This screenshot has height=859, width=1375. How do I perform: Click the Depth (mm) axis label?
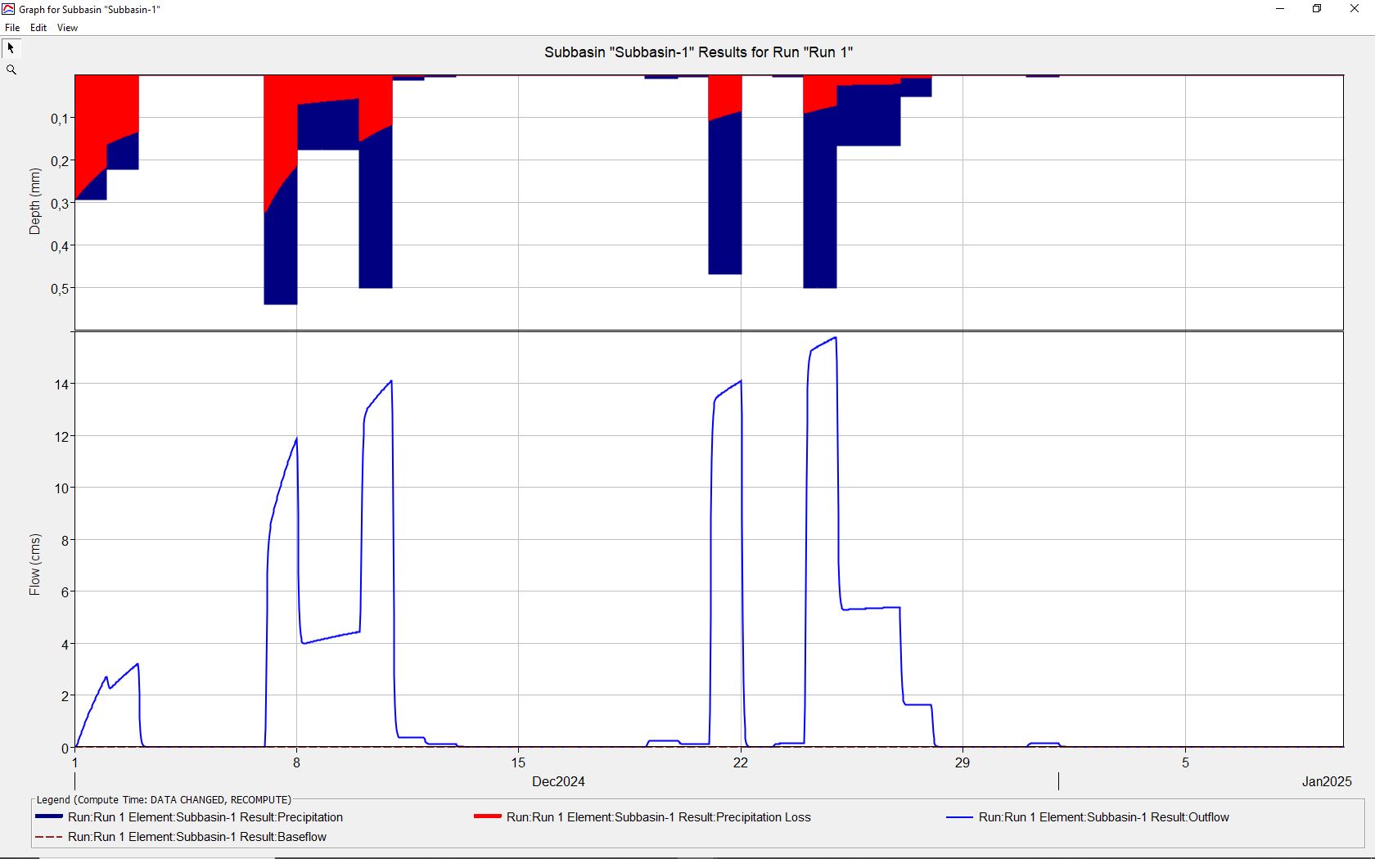point(34,201)
